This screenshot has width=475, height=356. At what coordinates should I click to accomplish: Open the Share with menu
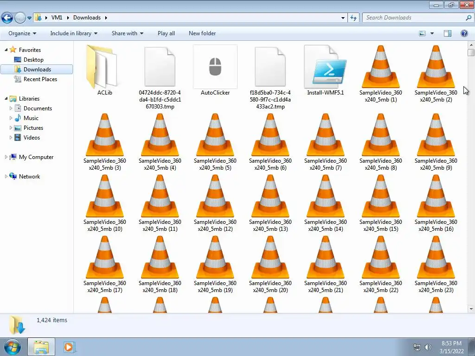pyautogui.click(x=127, y=33)
